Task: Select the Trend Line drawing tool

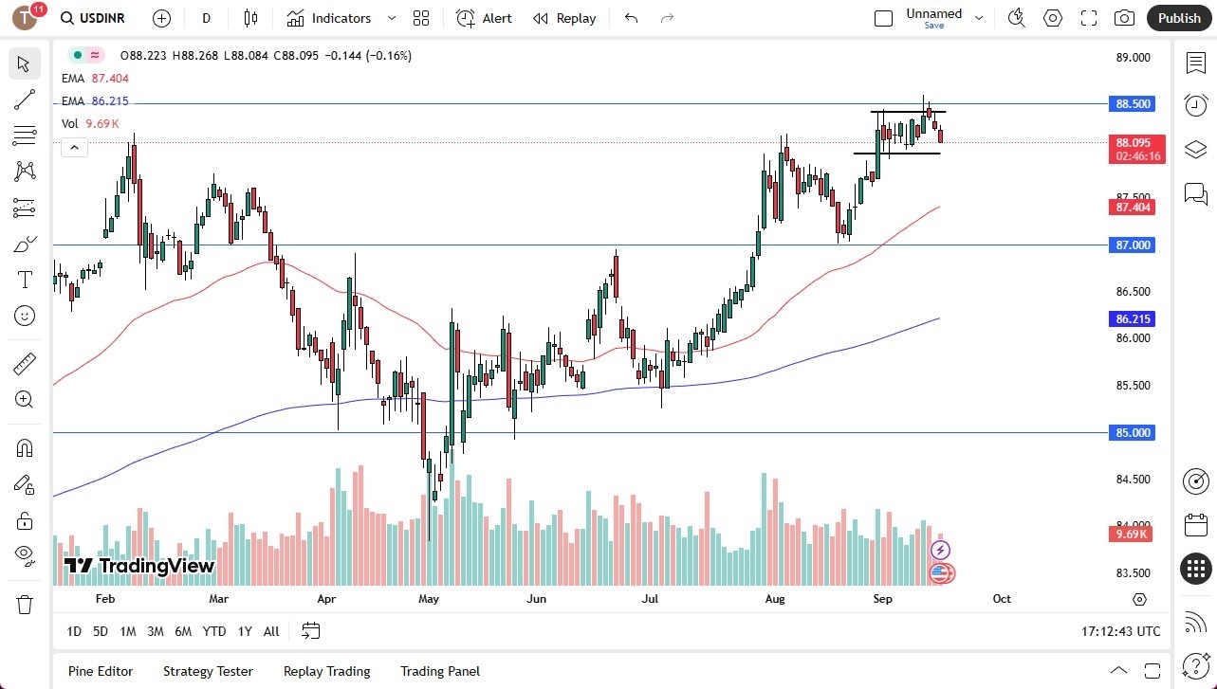Action: tap(24, 100)
